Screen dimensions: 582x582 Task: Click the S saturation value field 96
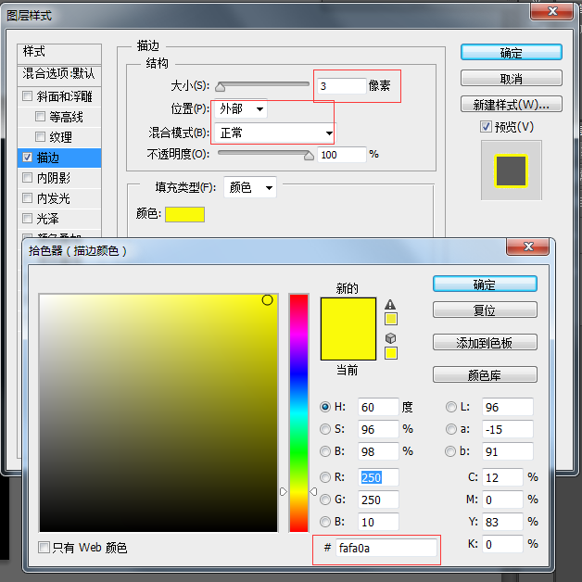tap(378, 429)
